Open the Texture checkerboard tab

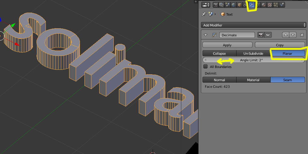click(270, 5)
